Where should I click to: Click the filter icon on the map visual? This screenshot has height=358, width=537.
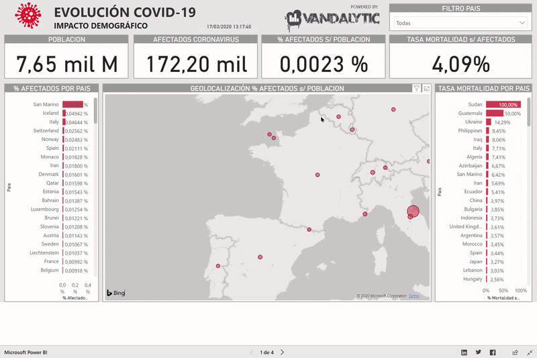pos(416,88)
